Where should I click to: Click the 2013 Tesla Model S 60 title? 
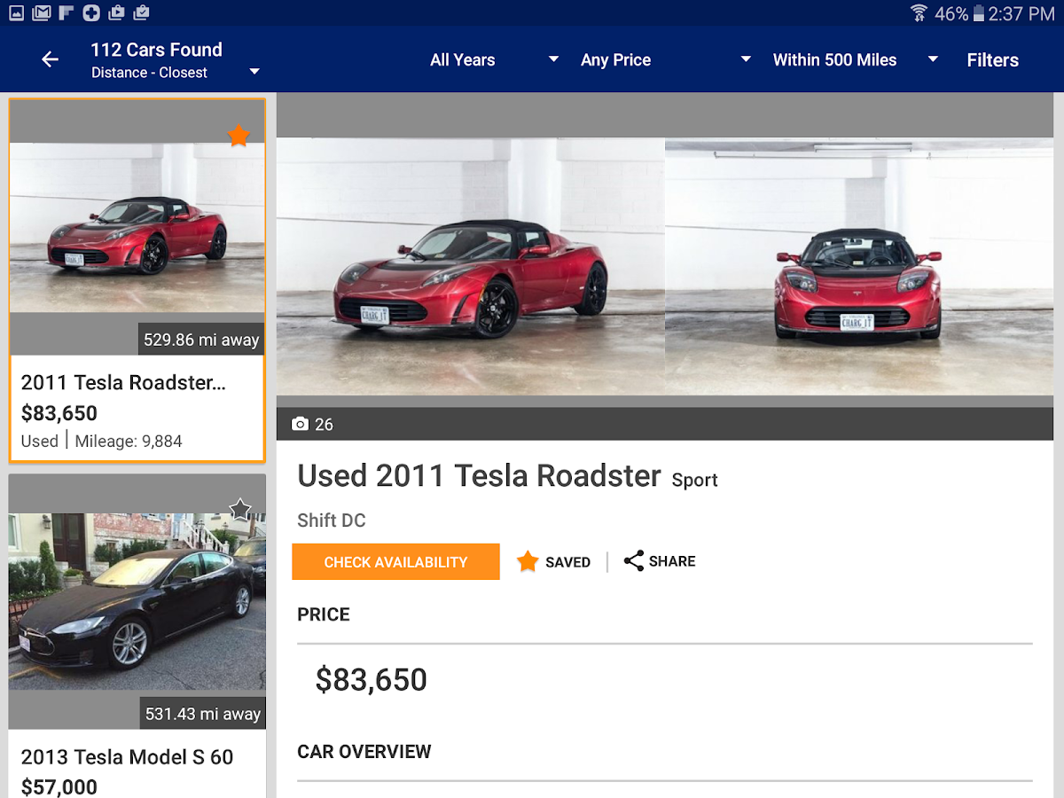[127, 757]
